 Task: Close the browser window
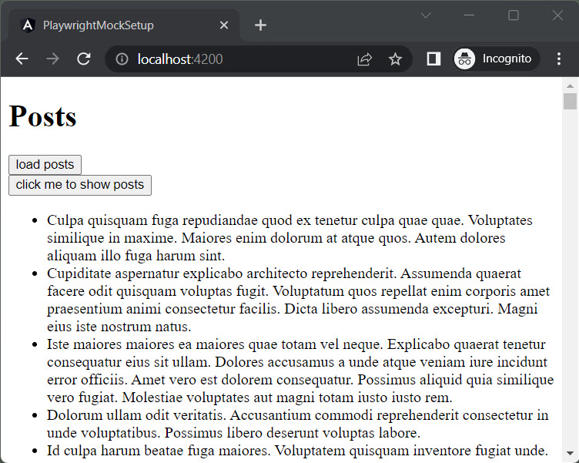tap(557, 15)
